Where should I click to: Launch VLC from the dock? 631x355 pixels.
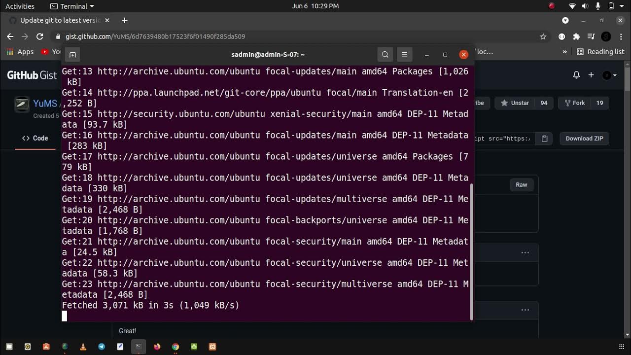pyautogui.click(x=83, y=347)
